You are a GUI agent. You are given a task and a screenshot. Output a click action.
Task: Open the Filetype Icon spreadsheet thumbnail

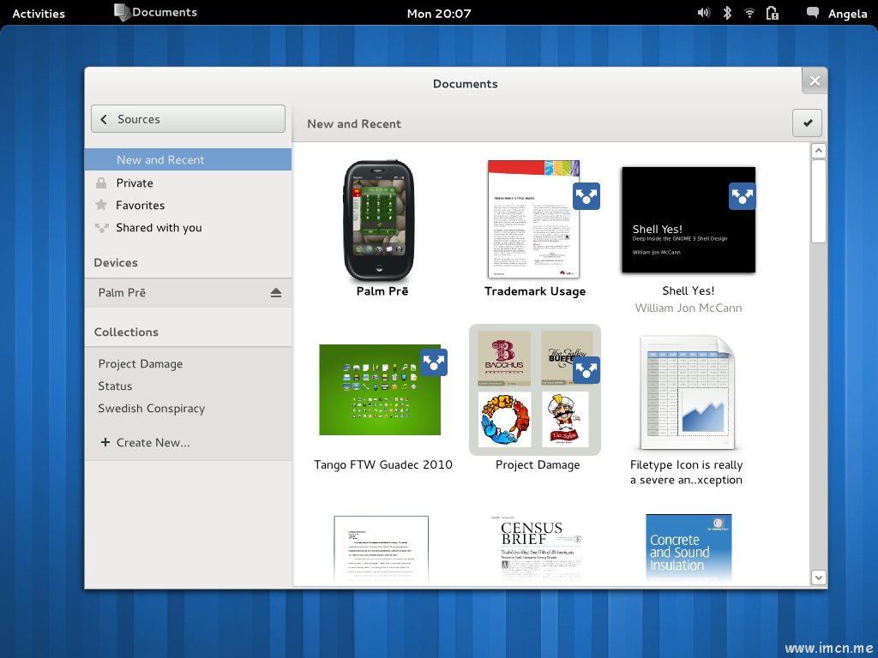pos(687,392)
